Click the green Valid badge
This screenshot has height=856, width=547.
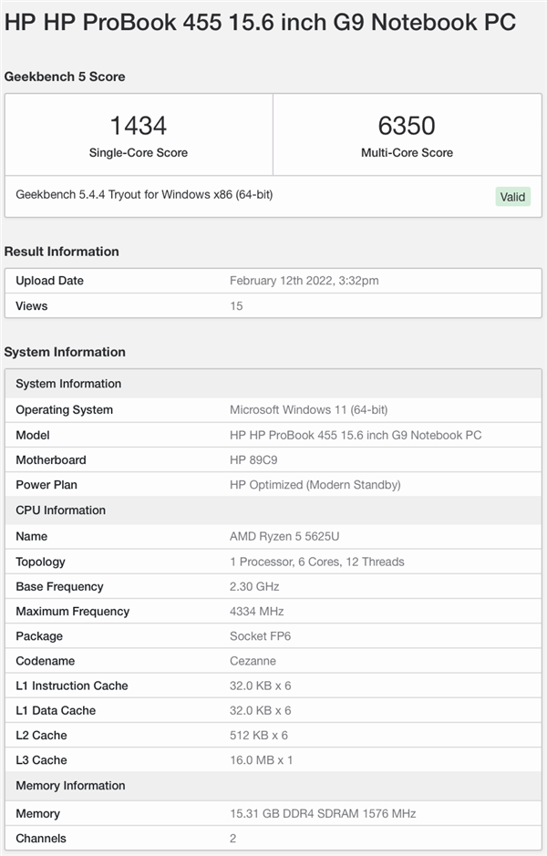[x=513, y=197]
